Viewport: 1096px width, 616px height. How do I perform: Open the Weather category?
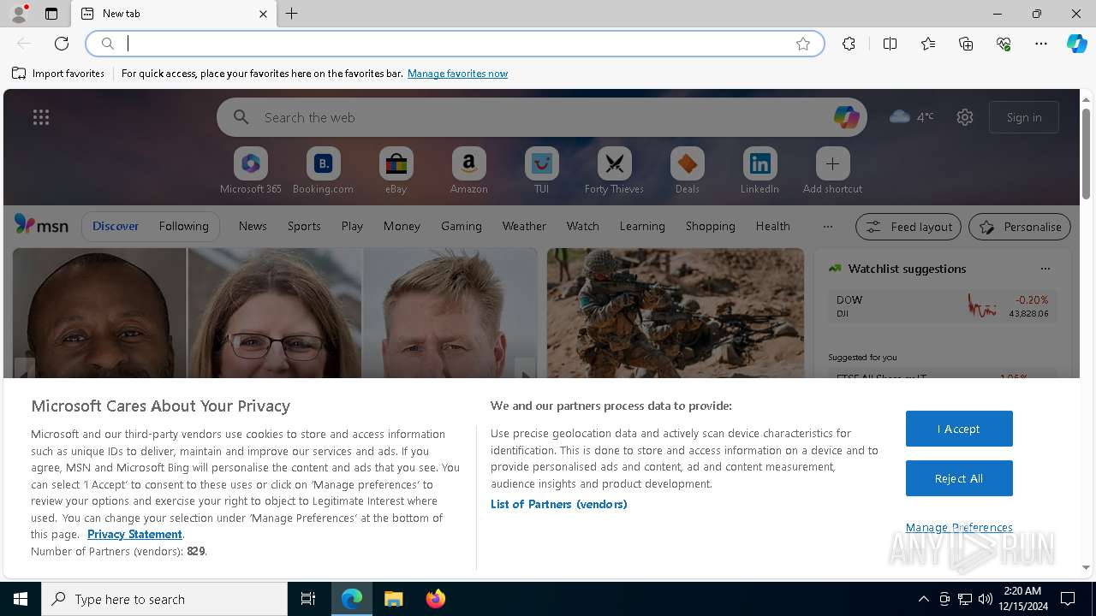click(x=524, y=226)
